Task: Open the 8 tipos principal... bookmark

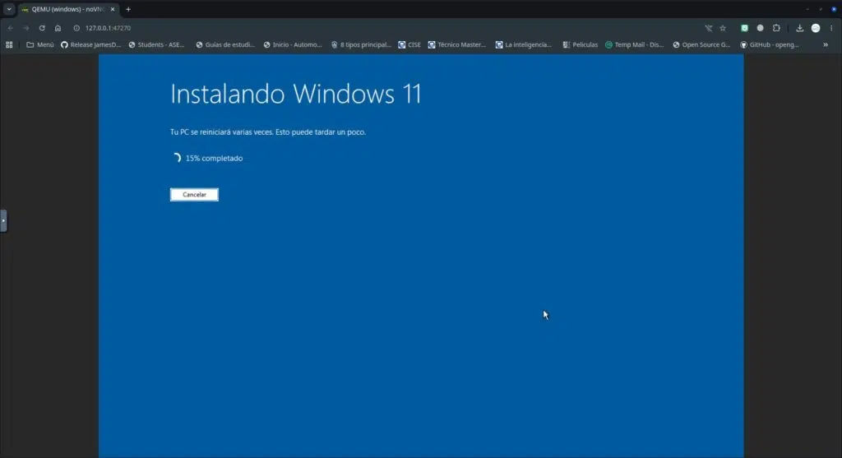Action: [361, 44]
